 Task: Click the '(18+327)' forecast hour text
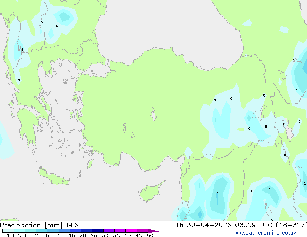[292, 225]
